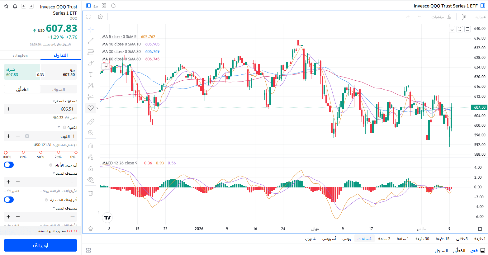Collapse the indicator legend chevron
Viewport: 488px width, 255px height.
pos(106,66)
